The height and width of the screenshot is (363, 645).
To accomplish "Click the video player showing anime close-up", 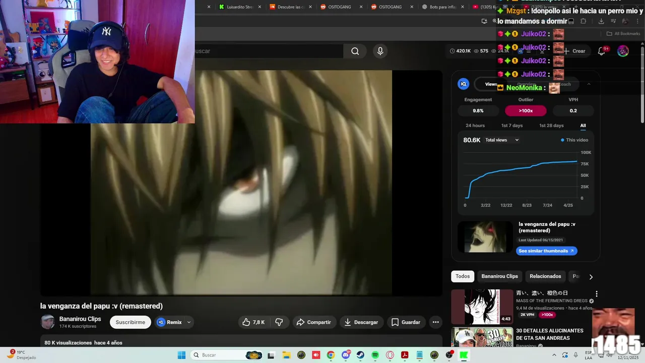I will (241, 183).
